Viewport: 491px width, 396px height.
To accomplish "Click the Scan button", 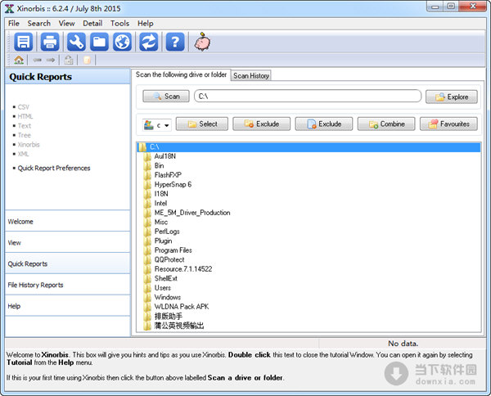I will coord(166,96).
